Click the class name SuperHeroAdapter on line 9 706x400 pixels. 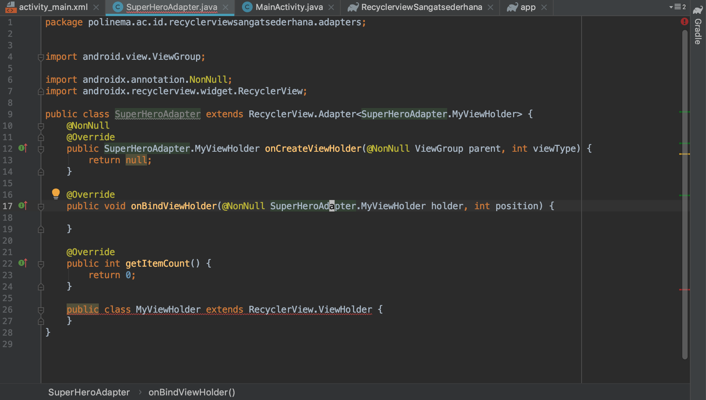tap(158, 114)
